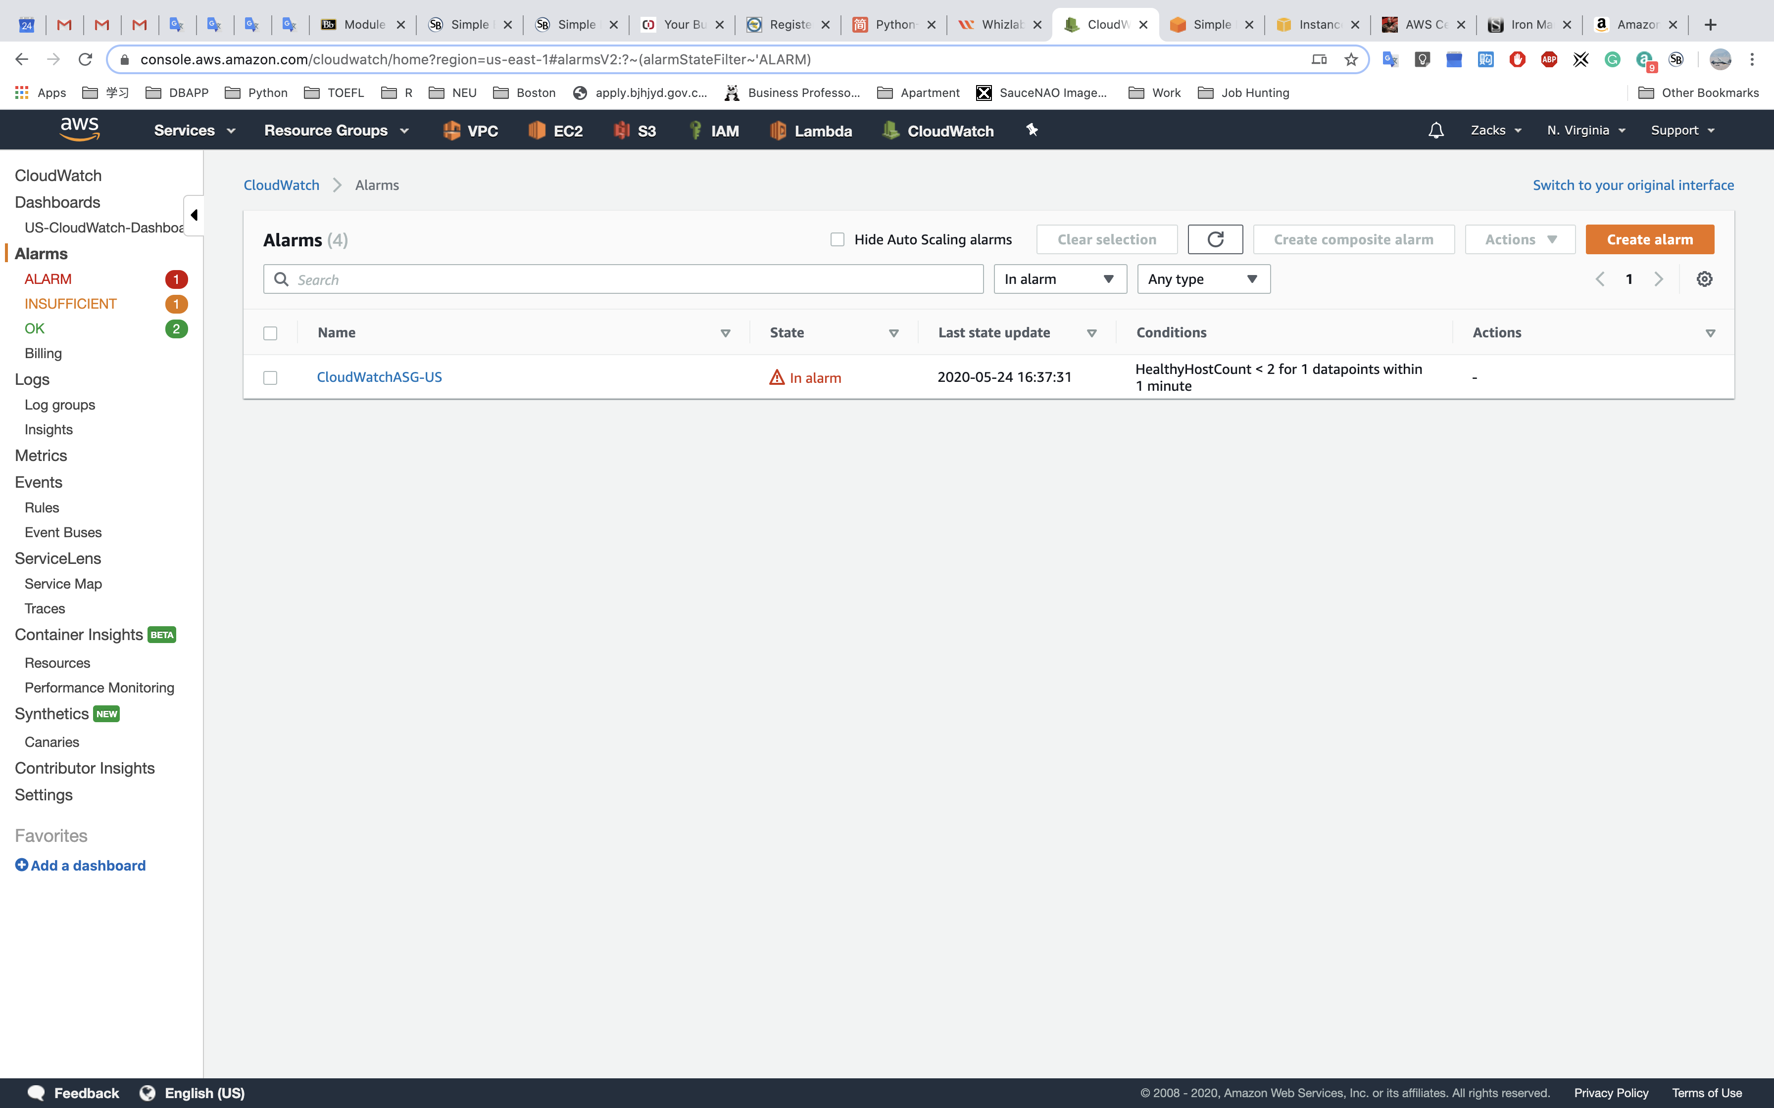This screenshot has width=1774, height=1108.
Task: Collapse the CloudWatch sidebar arrow
Action: (x=194, y=216)
